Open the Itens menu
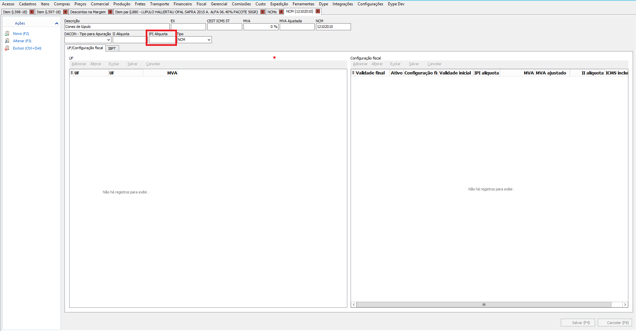 pyautogui.click(x=45, y=4)
